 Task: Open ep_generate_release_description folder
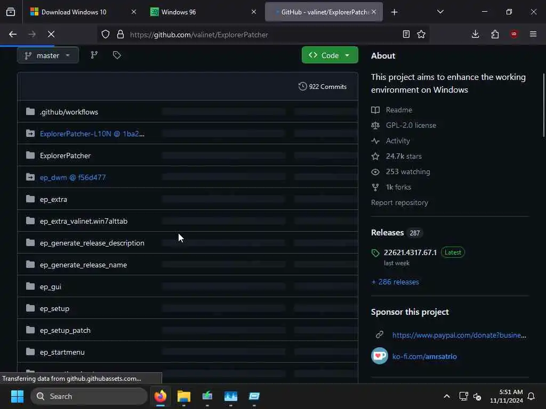point(92,243)
